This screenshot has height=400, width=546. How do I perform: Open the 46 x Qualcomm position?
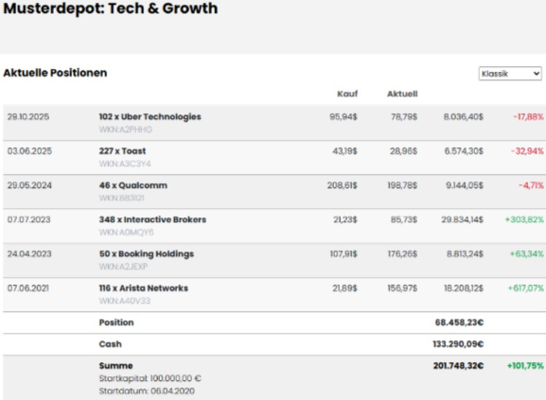pos(133,185)
